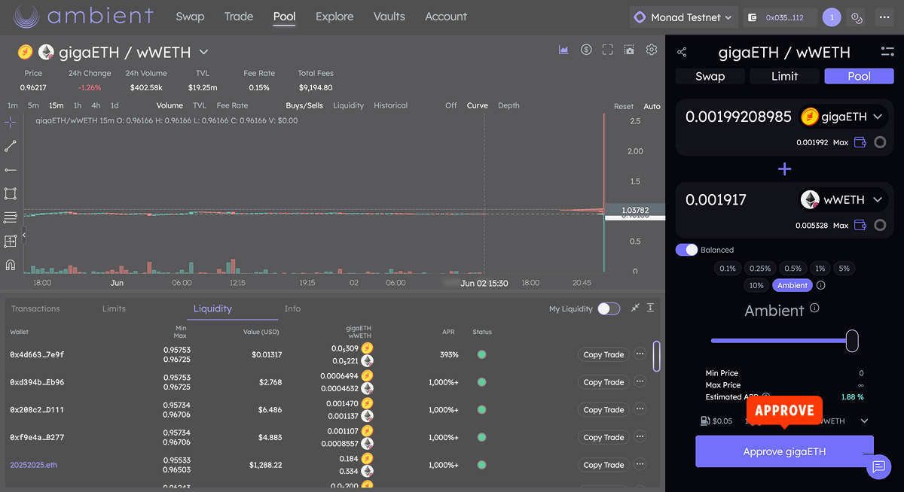
Task: Toggle the magnet snap tool
Action: 11,265
